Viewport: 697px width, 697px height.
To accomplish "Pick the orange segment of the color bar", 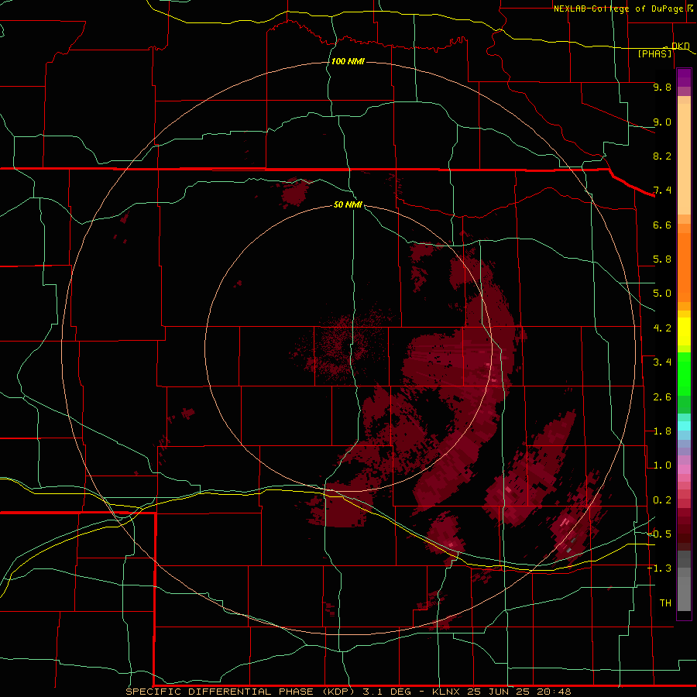I will (x=684, y=266).
